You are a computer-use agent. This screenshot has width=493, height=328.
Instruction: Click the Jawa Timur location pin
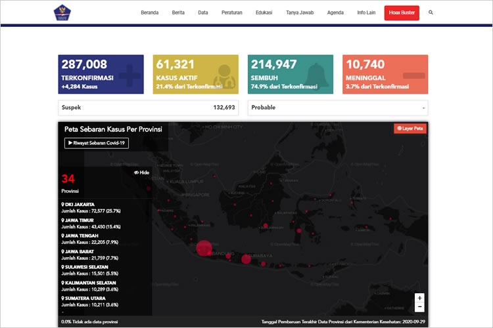pos(63,220)
